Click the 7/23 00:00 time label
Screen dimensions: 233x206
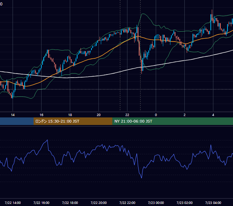[156, 203]
